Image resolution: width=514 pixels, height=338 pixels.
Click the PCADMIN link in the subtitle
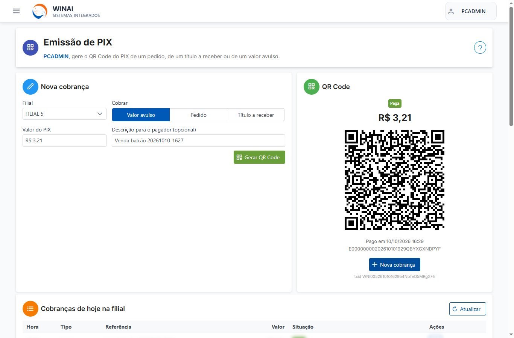[56, 56]
